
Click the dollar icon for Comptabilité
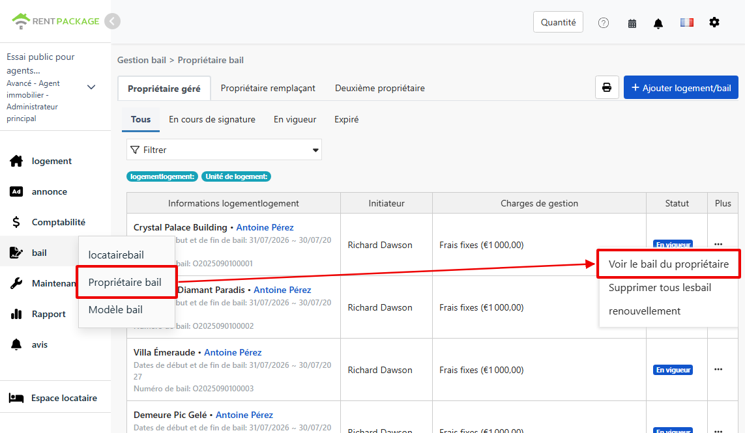click(x=16, y=222)
